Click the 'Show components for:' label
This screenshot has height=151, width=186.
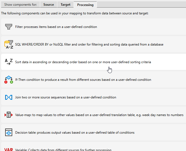pos(20,5)
